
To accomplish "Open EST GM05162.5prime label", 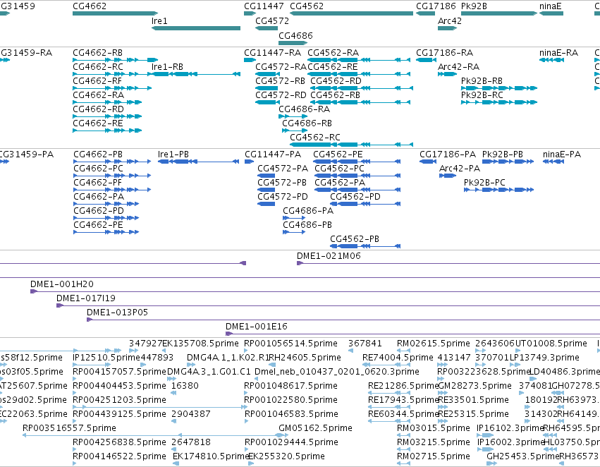I will 315,428.
